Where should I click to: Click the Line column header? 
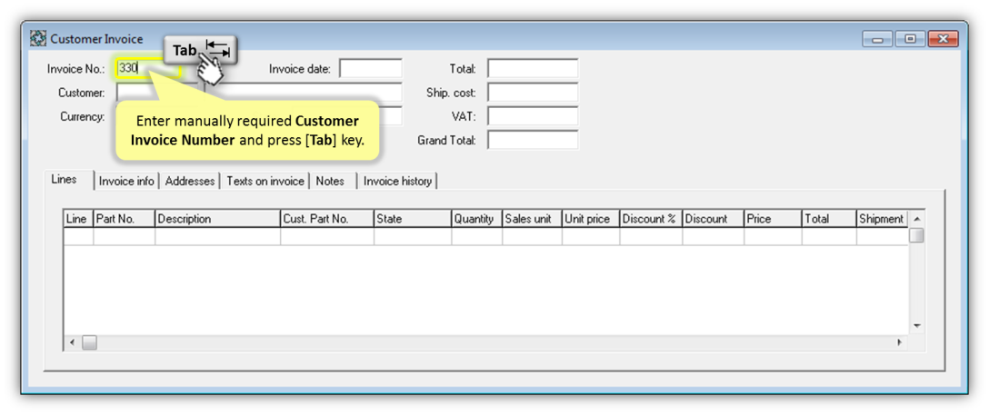pos(78,219)
